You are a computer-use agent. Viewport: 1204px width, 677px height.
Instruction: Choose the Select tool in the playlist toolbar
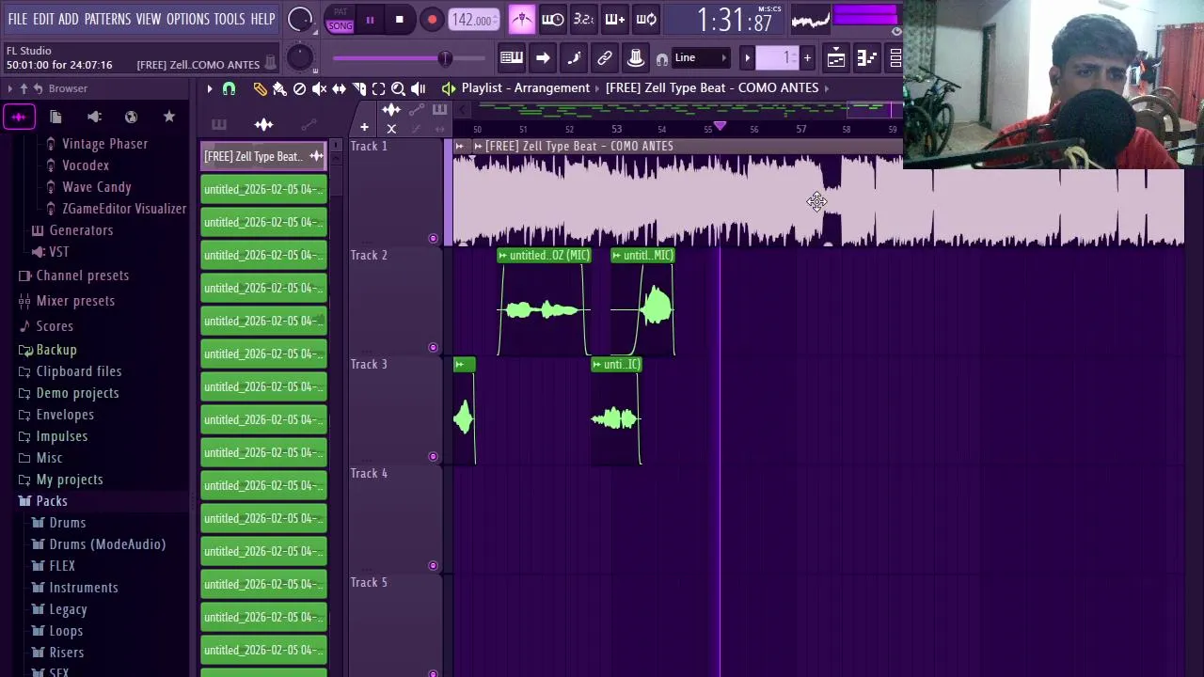point(378,88)
